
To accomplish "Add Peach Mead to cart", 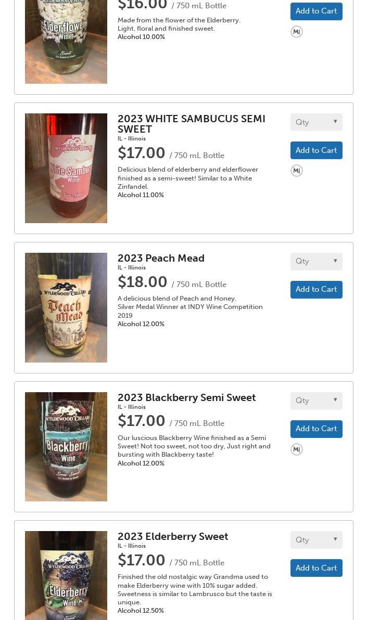I will point(316,289).
